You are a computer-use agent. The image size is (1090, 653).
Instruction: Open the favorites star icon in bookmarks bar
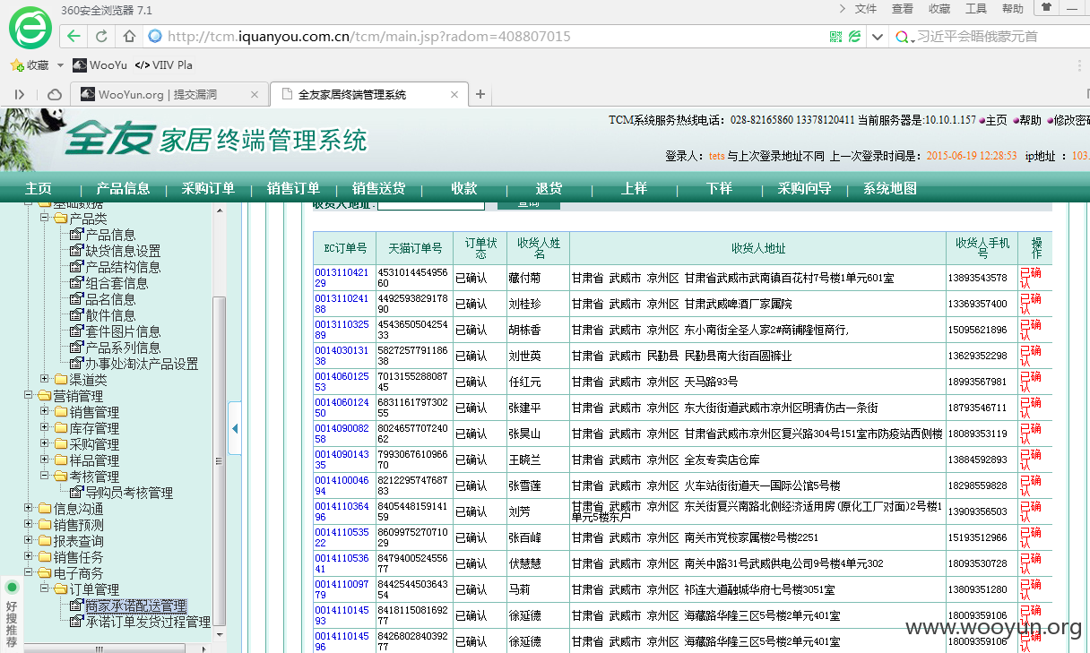[x=16, y=65]
